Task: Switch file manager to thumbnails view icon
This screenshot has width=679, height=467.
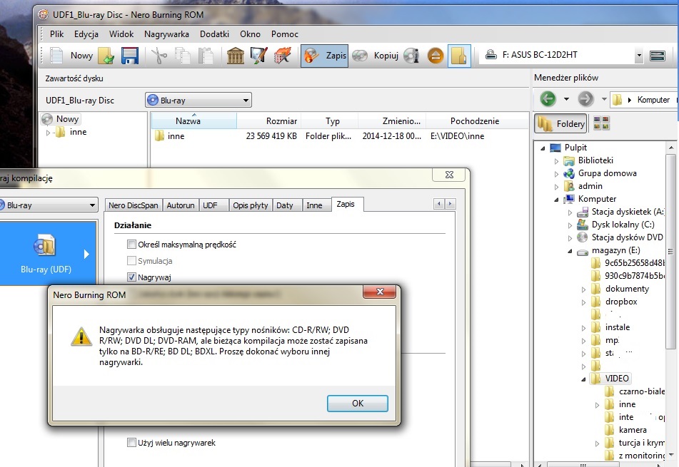Action: [601, 123]
